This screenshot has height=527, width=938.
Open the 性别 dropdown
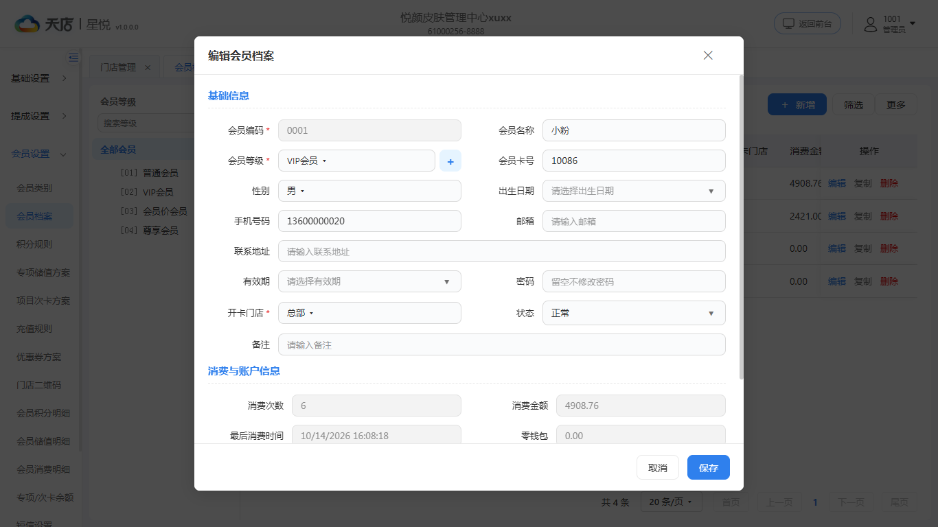pos(369,191)
